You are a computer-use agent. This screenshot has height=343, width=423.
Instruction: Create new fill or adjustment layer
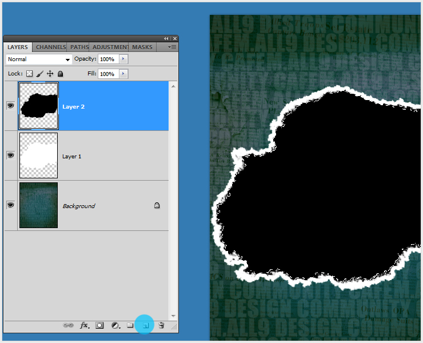[x=115, y=325]
